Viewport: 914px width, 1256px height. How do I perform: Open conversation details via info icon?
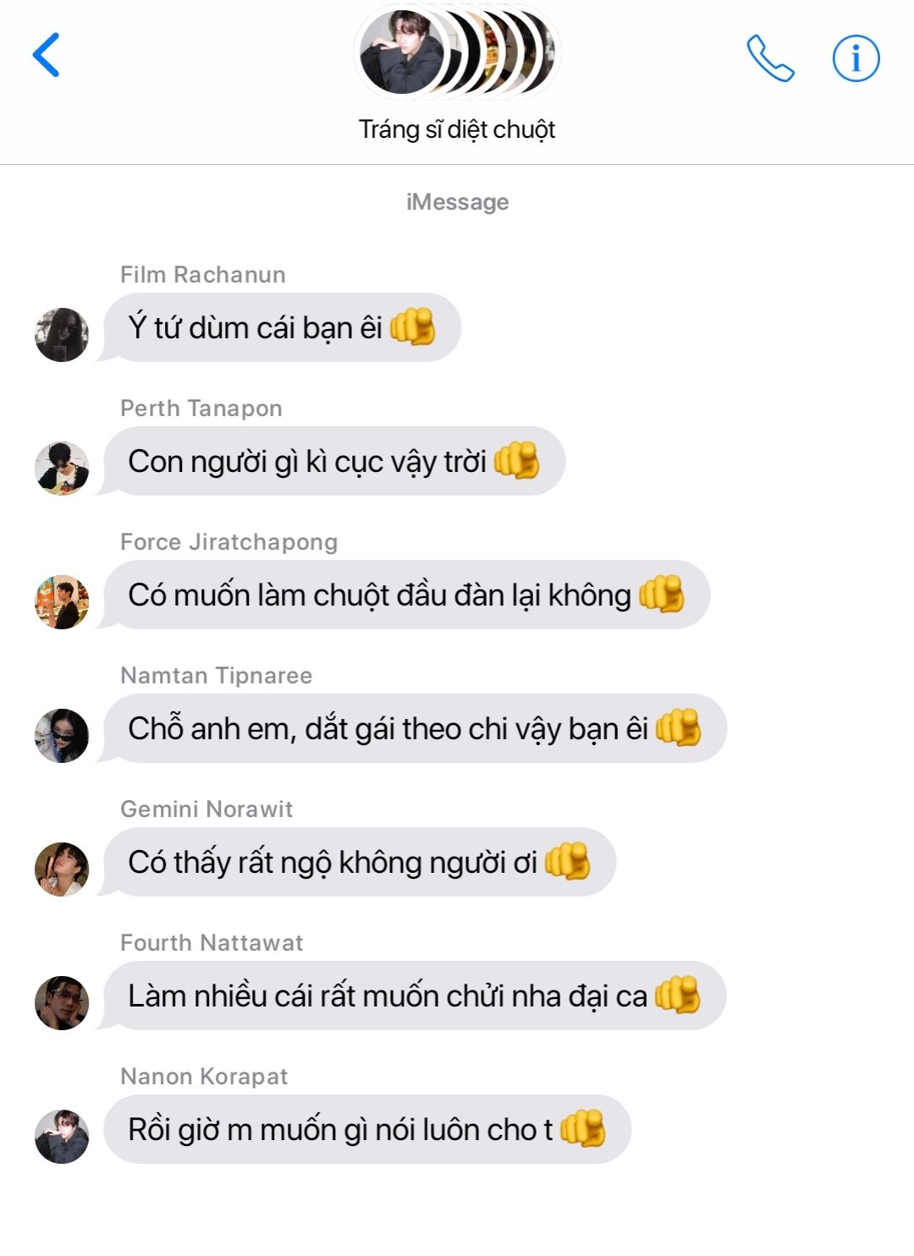tap(856, 58)
